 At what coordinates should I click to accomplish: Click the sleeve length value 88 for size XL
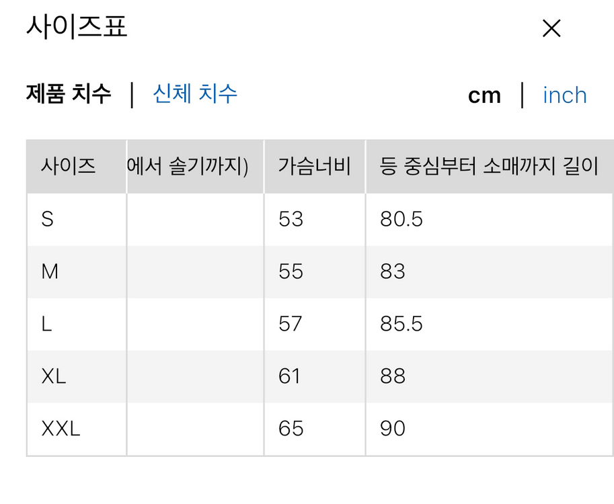click(391, 376)
